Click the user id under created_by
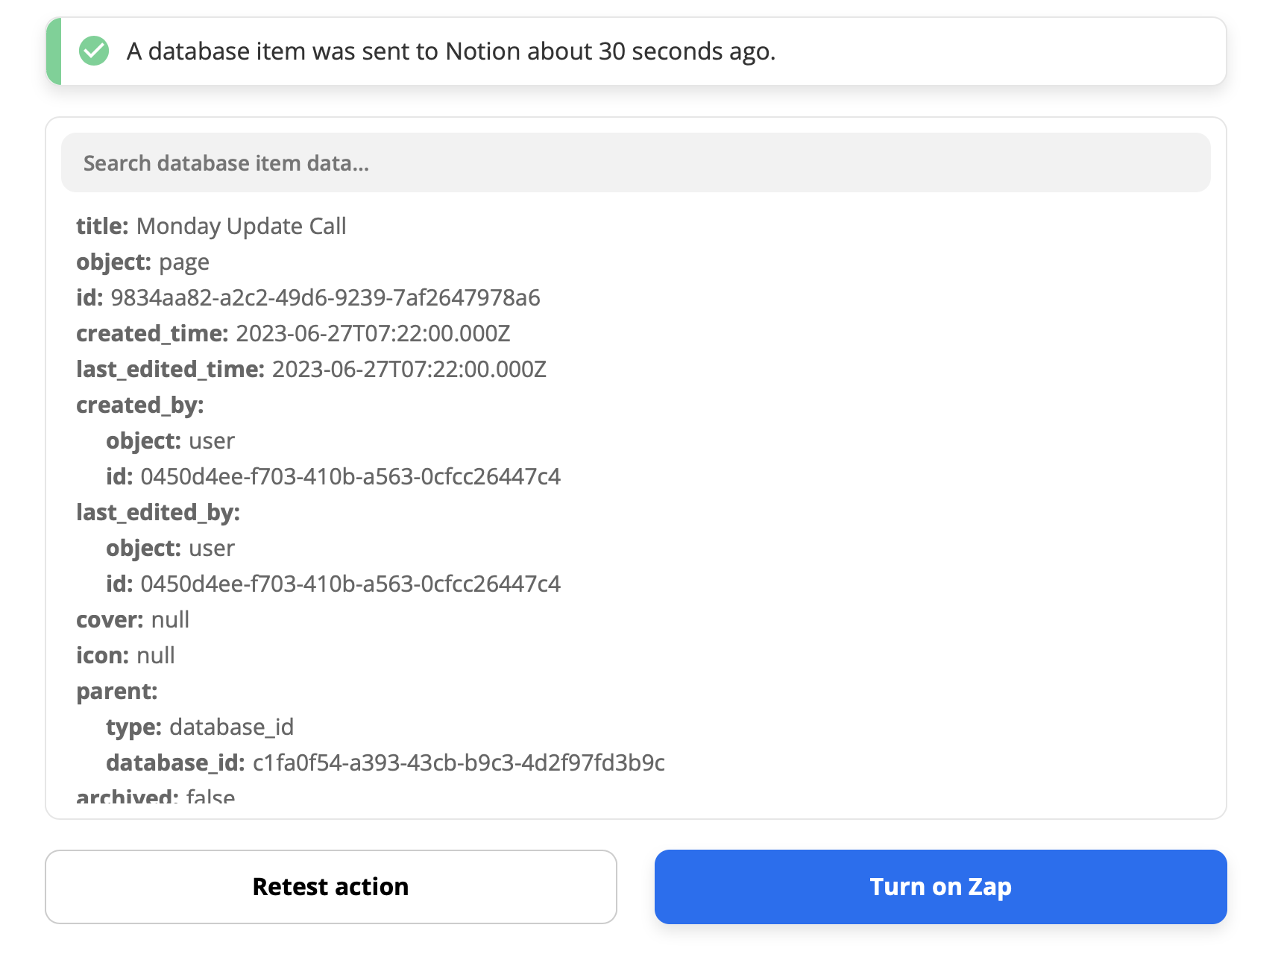Screen dimensions: 1281x954 click(x=350, y=476)
